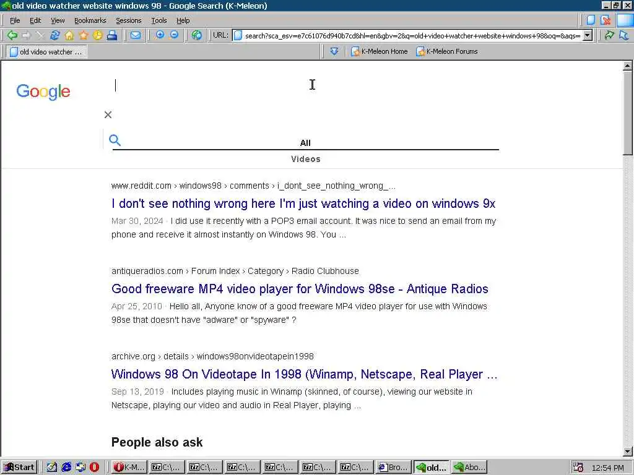Image resolution: width=634 pixels, height=475 pixels.
Task: Open the File menu
Action: (x=15, y=20)
